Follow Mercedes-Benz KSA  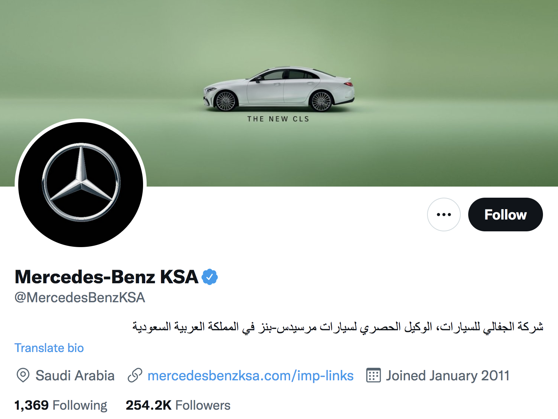coord(505,215)
